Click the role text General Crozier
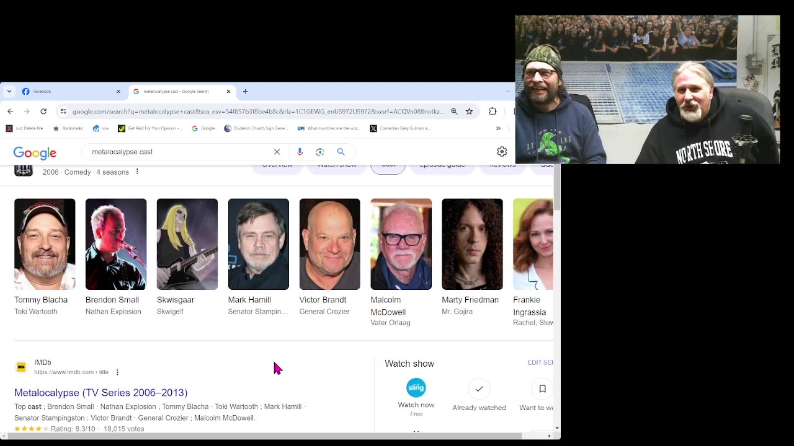The image size is (794, 446). point(324,312)
